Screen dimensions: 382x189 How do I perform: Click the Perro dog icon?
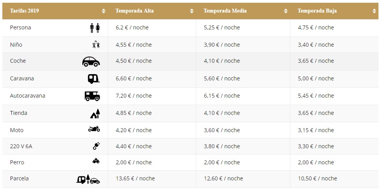(x=96, y=161)
